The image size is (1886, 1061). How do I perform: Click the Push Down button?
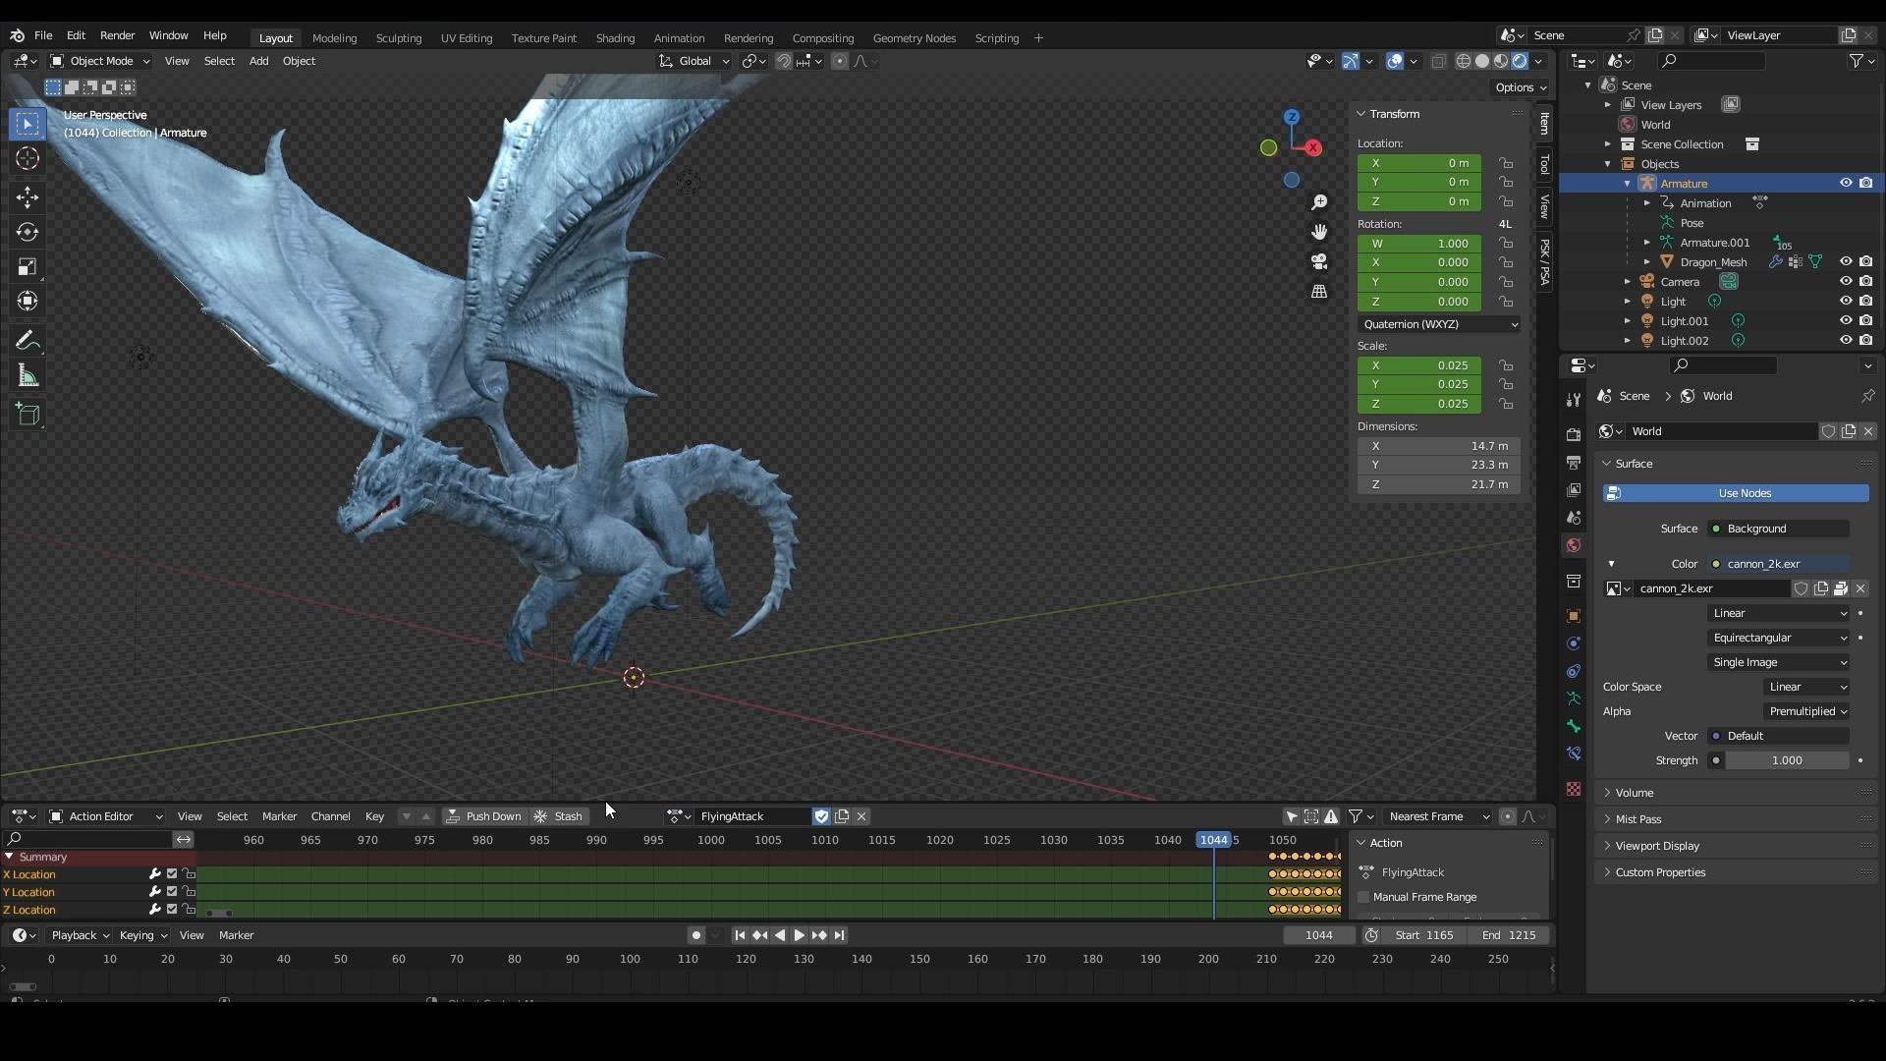point(483,816)
